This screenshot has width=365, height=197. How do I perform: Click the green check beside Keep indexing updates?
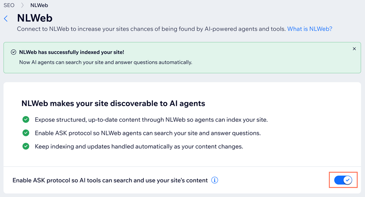pos(26,146)
